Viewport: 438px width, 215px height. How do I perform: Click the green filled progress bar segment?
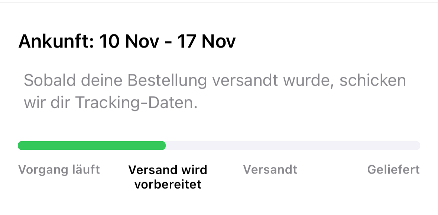click(x=92, y=146)
